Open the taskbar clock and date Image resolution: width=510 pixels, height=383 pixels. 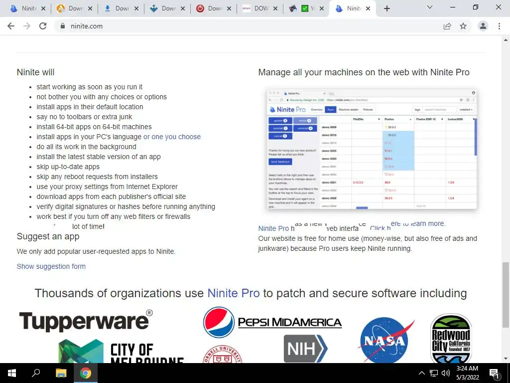(467, 373)
